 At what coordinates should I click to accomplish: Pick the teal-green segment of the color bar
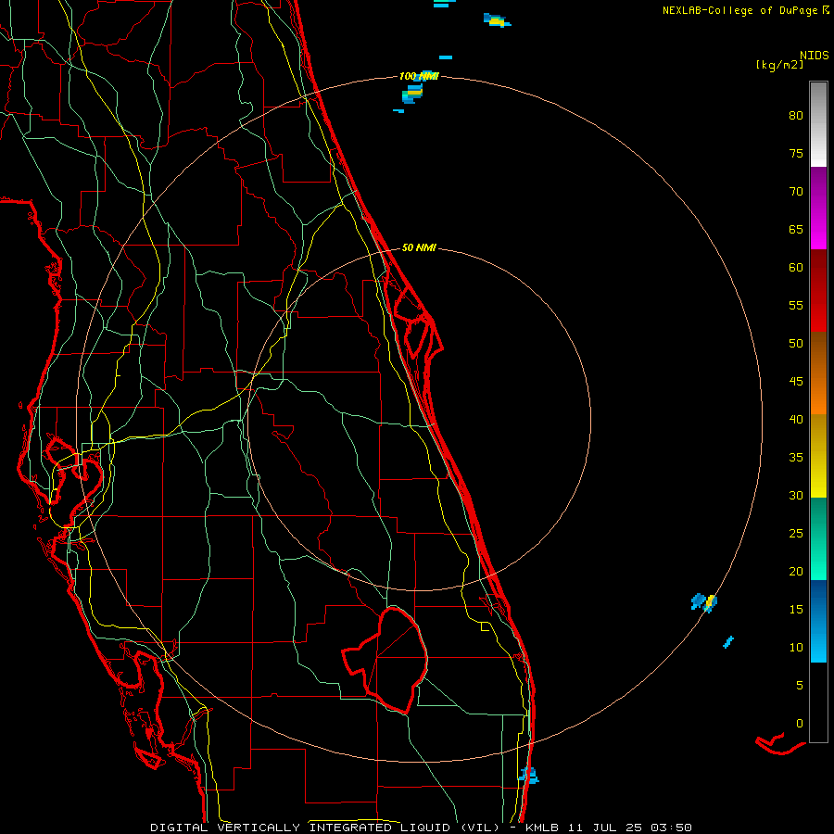(x=818, y=538)
